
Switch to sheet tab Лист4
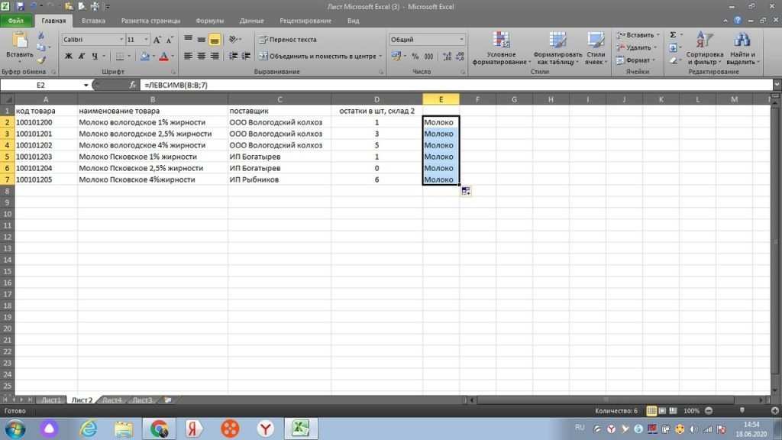(111, 400)
